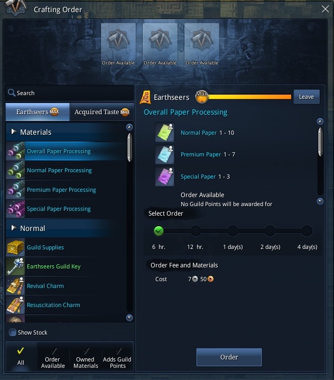Viewport: 334px width, 380px height.
Task: Set order duration to 1 day(s)
Action: pos(233,231)
